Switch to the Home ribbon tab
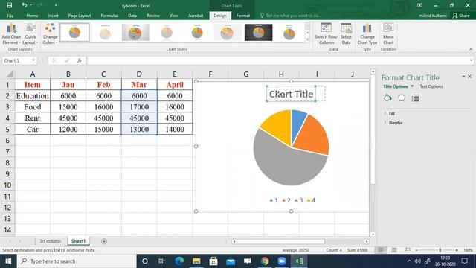 [x=32, y=16]
